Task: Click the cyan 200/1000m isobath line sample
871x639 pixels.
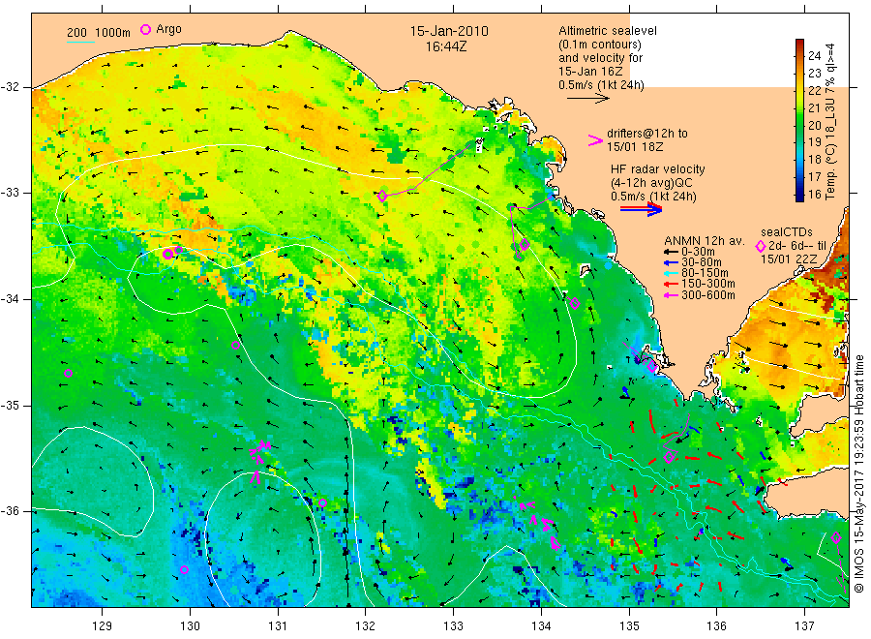Action: pyautogui.click(x=80, y=42)
